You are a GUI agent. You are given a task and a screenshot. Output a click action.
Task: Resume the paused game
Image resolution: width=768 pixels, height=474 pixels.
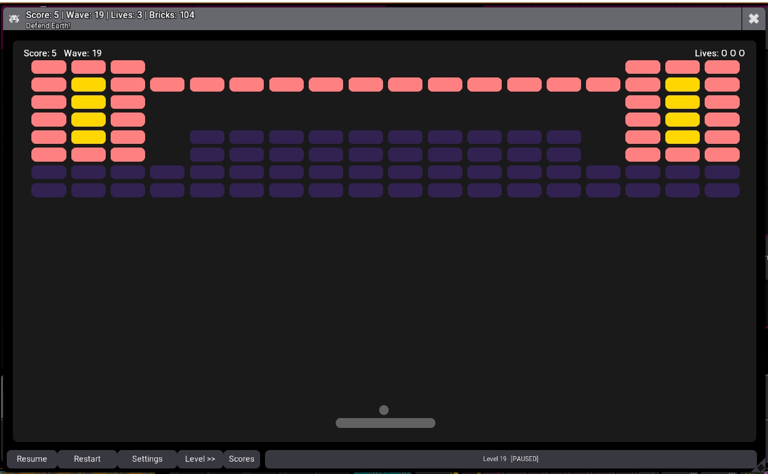pyautogui.click(x=32, y=459)
